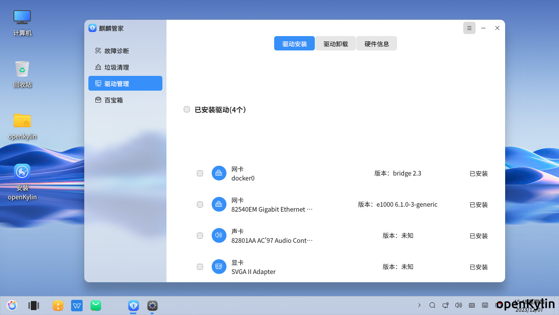This screenshot has height=315, width=559.
Task: Enable the 82801AA AC'97 Audio checkbox
Action: 200,236
